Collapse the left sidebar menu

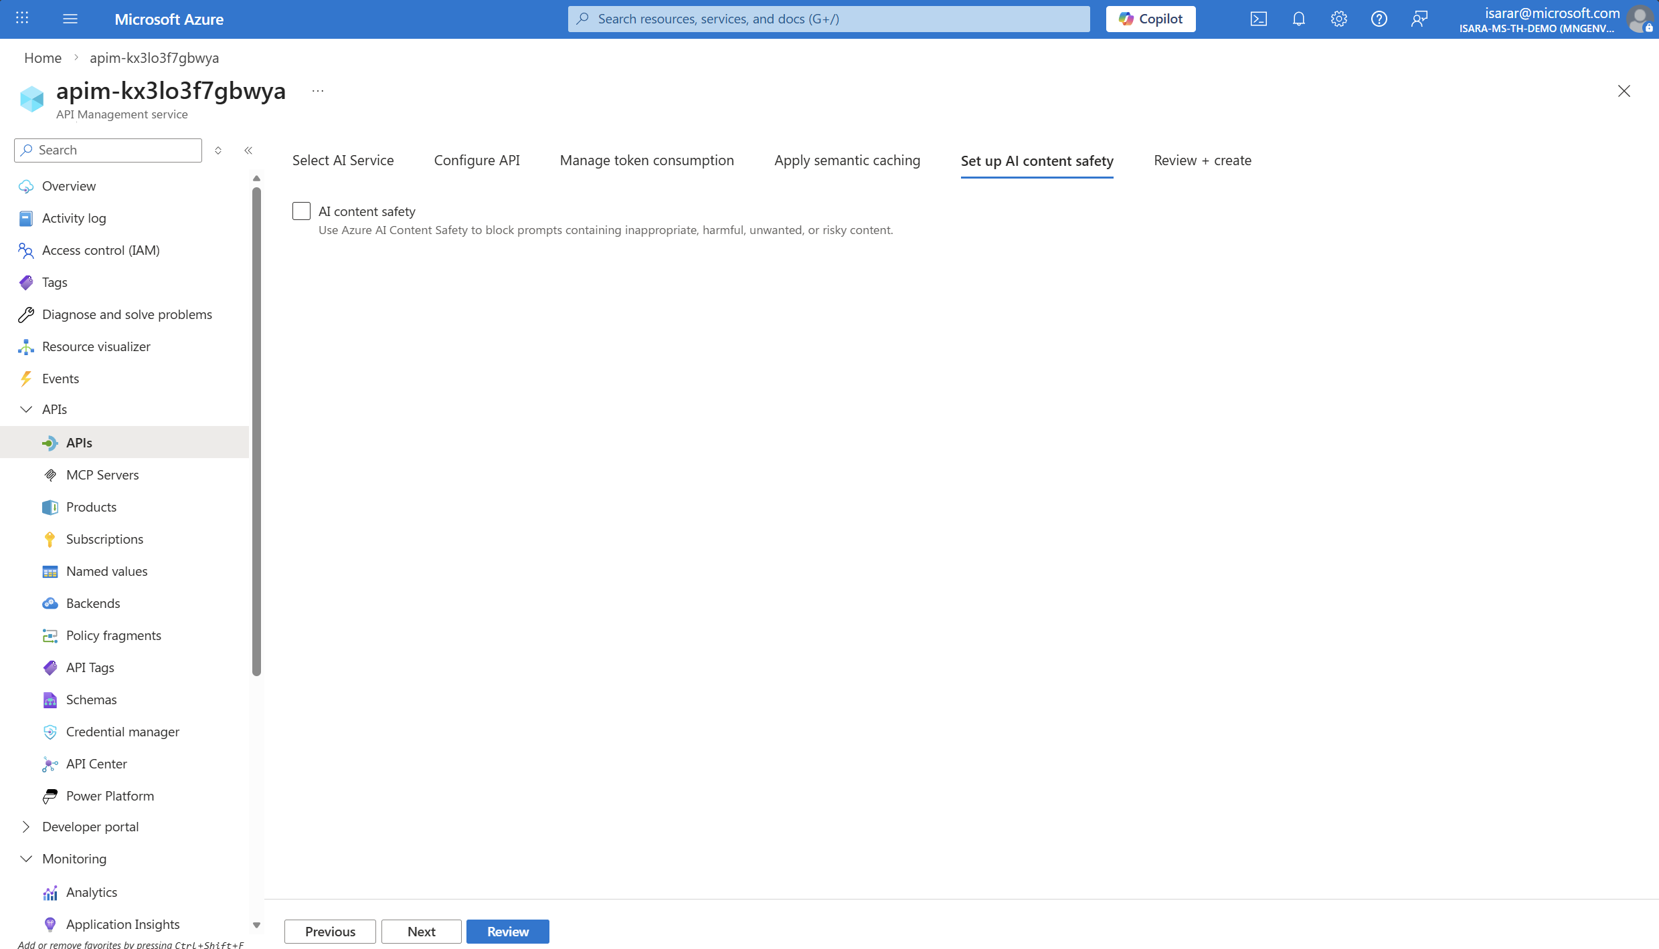pos(248,150)
